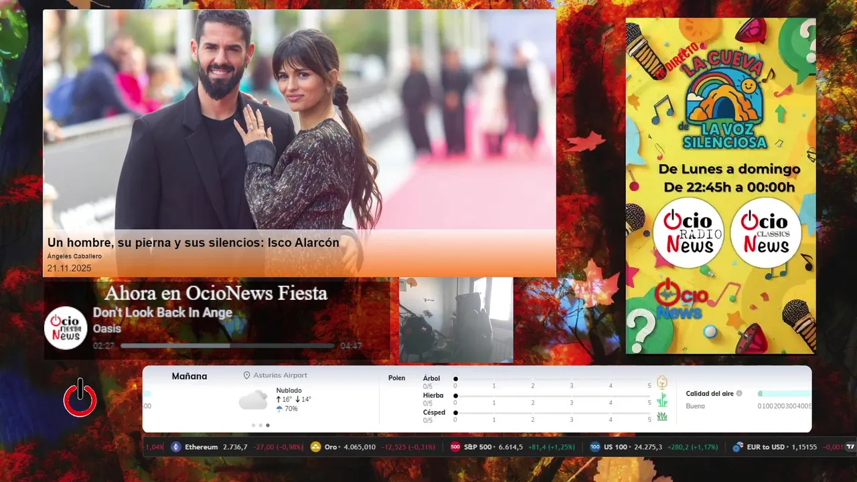
Task: Click the Hierba pollen level slider
Action: [x=552, y=396]
